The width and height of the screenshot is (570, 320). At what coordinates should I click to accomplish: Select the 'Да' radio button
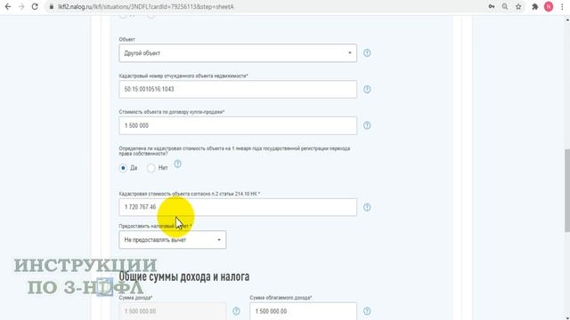point(123,168)
